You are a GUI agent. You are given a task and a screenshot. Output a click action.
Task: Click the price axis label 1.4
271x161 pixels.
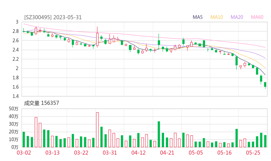[x=15, y=96]
